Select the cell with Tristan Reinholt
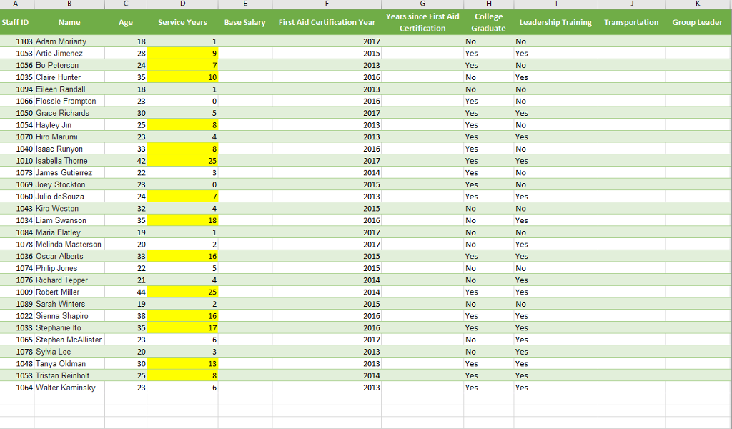 (x=69, y=376)
